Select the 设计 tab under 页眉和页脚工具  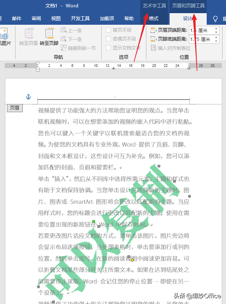click(x=188, y=19)
